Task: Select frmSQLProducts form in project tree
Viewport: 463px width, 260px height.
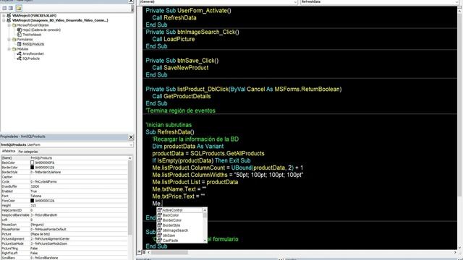Action: [x=33, y=44]
